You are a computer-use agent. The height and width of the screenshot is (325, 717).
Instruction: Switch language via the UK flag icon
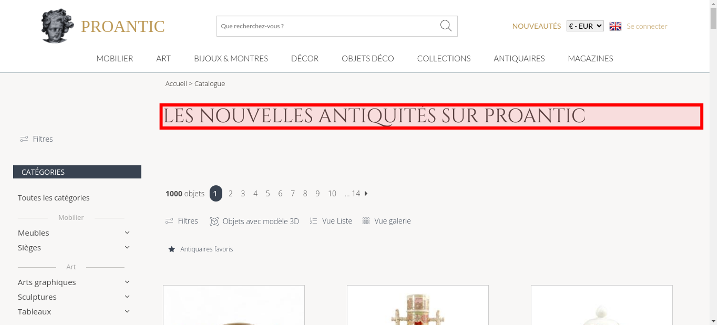(615, 26)
